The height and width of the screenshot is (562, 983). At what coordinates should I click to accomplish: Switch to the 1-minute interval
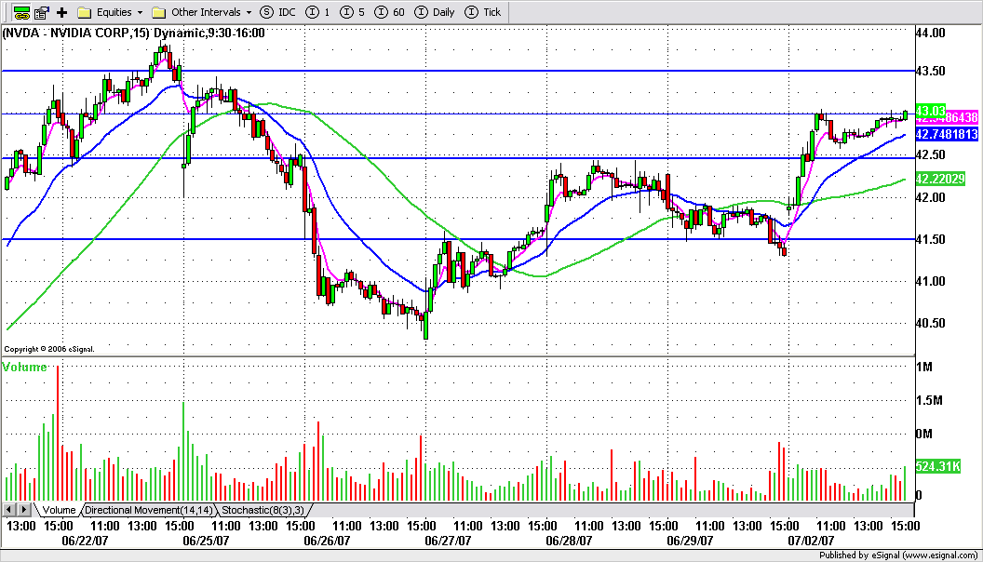click(x=317, y=12)
